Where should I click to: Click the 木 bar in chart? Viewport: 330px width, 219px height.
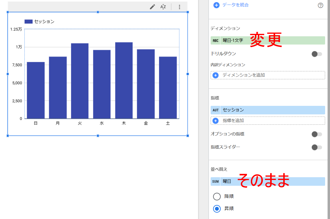pos(124,81)
